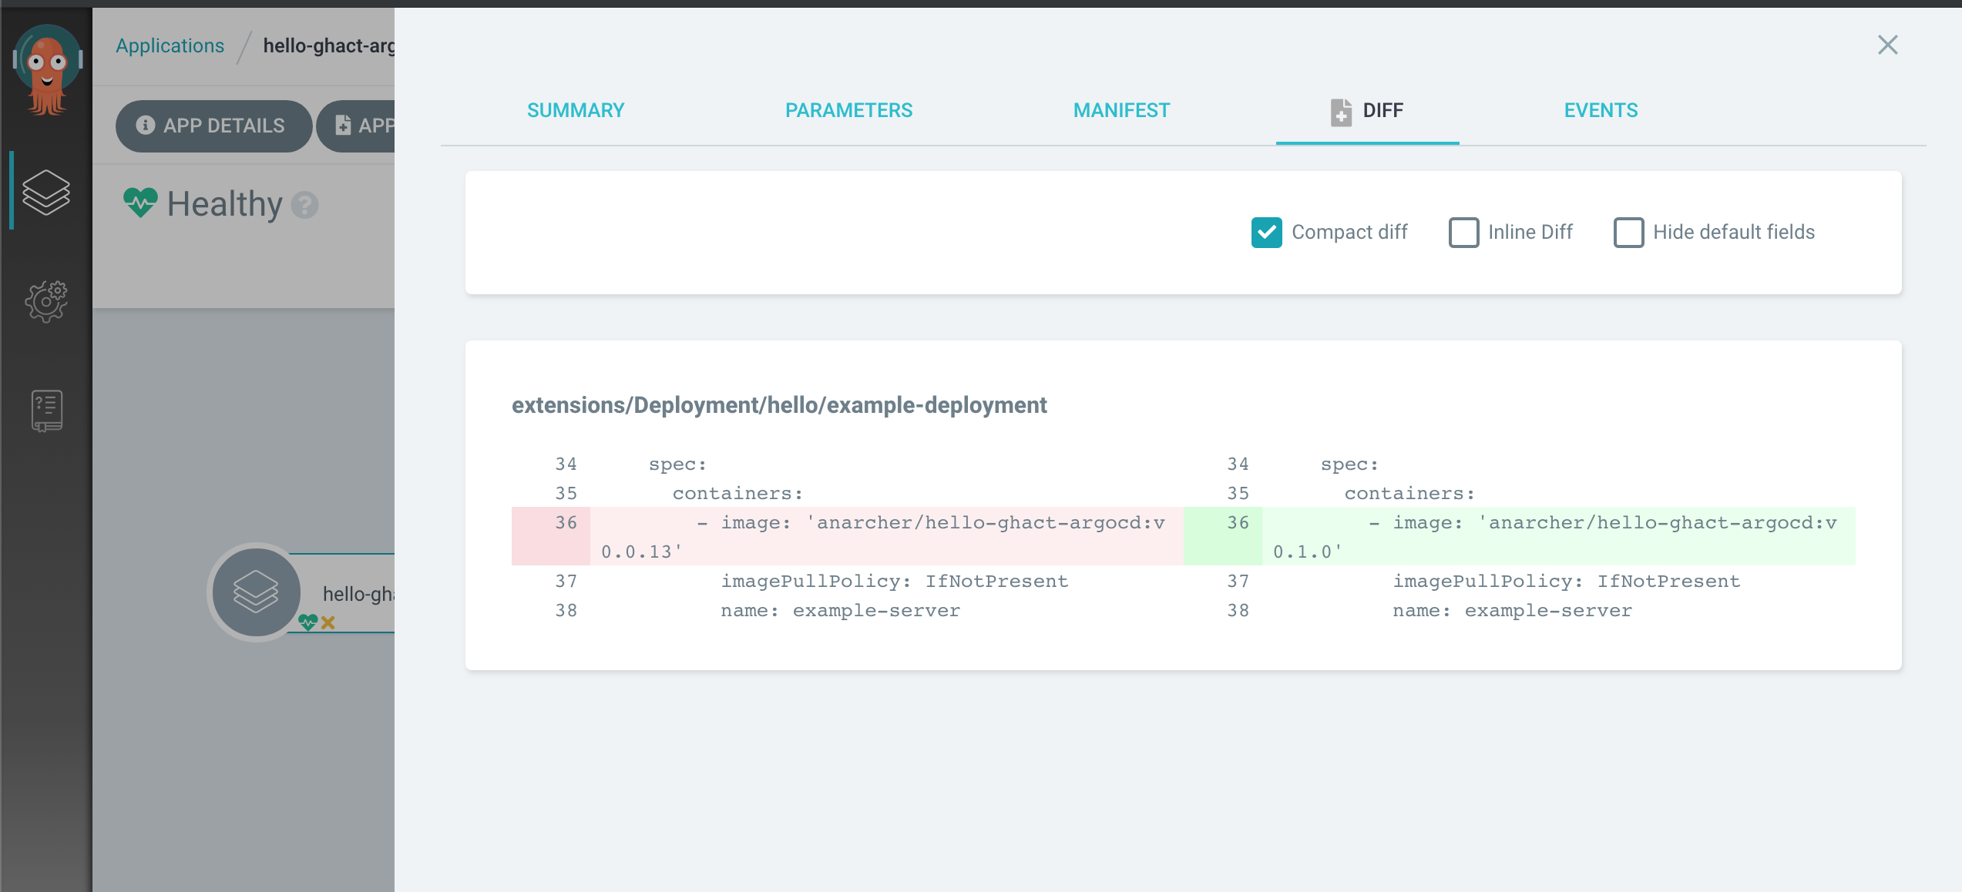Click the out-of-sync status icon under node
The image size is (1962, 892).
click(328, 622)
